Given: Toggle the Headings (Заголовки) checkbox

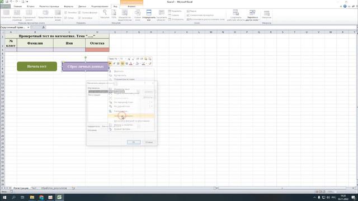Looking at the screenshot, I should (79, 18).
